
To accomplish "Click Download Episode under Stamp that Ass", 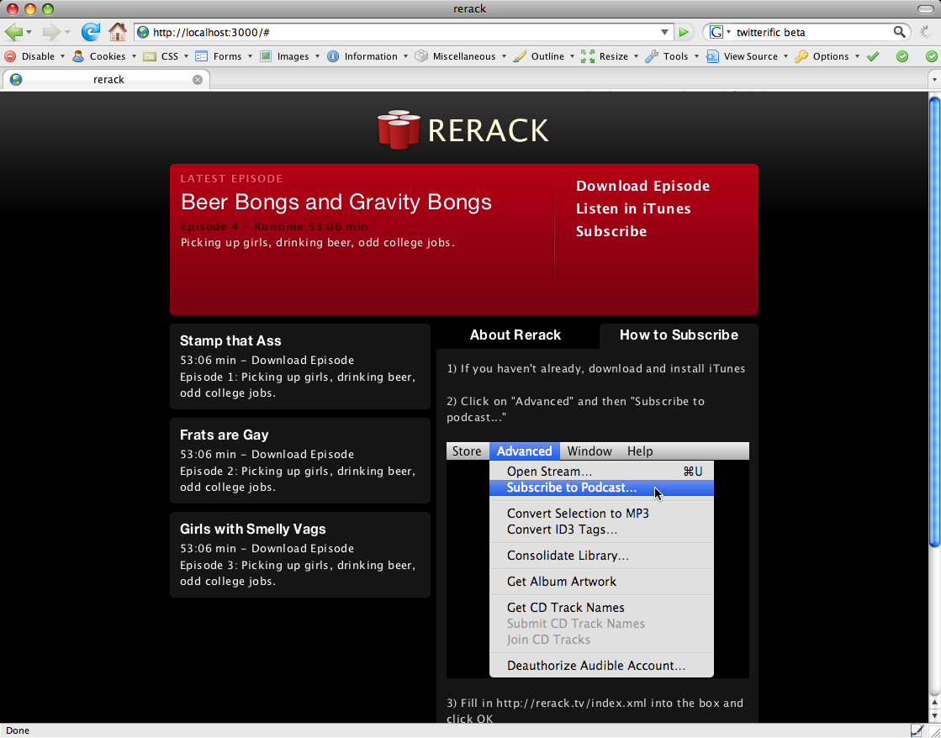I will [x=303, y=360].
